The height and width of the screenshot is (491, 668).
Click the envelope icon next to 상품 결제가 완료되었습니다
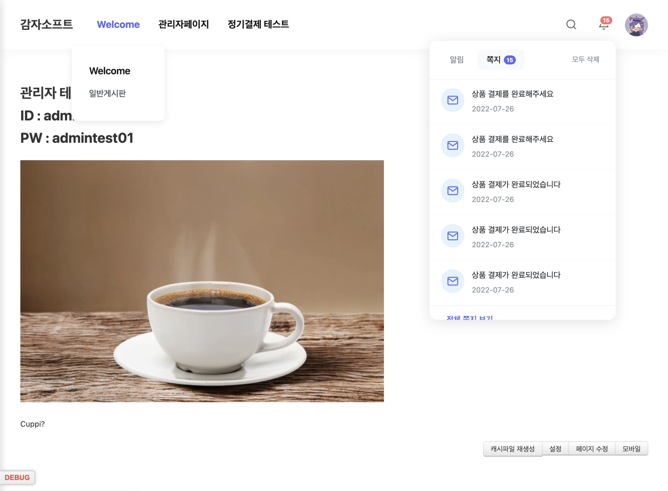click(452, 191)
